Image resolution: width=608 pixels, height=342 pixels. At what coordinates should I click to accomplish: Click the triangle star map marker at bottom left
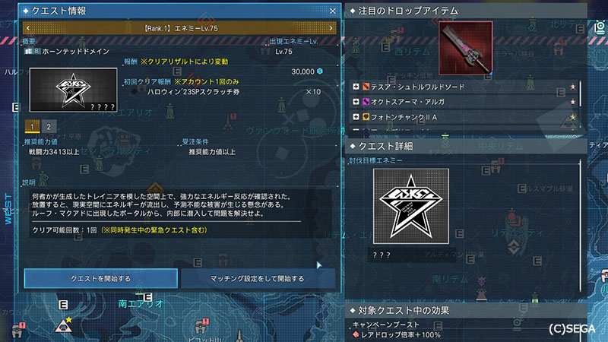pos(64,325)
